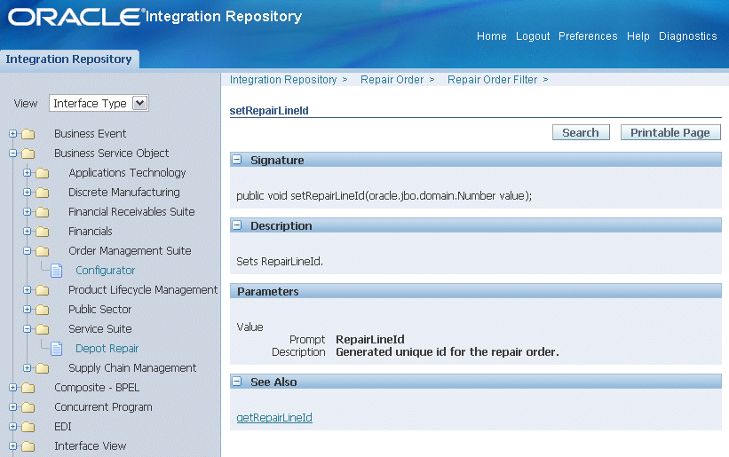Click the Service Suite folder icon
729x457 pixels.
click(43, 329)
